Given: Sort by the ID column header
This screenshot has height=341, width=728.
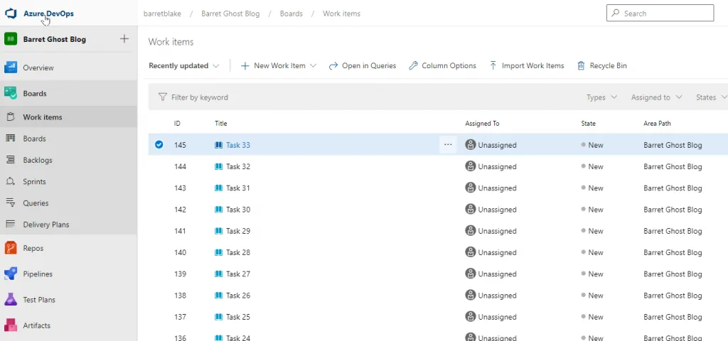Looking at the screenshot, I should pyautogui.click(x=177, y=124).
